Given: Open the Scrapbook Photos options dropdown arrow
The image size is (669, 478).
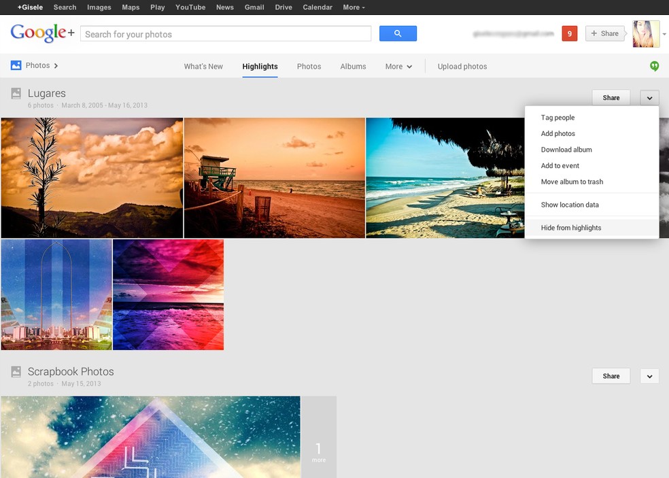Looking at the screenshot, I should pyautogui.click(x=649, y=376).
